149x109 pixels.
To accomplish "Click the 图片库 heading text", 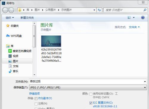I will click(47, 25).
